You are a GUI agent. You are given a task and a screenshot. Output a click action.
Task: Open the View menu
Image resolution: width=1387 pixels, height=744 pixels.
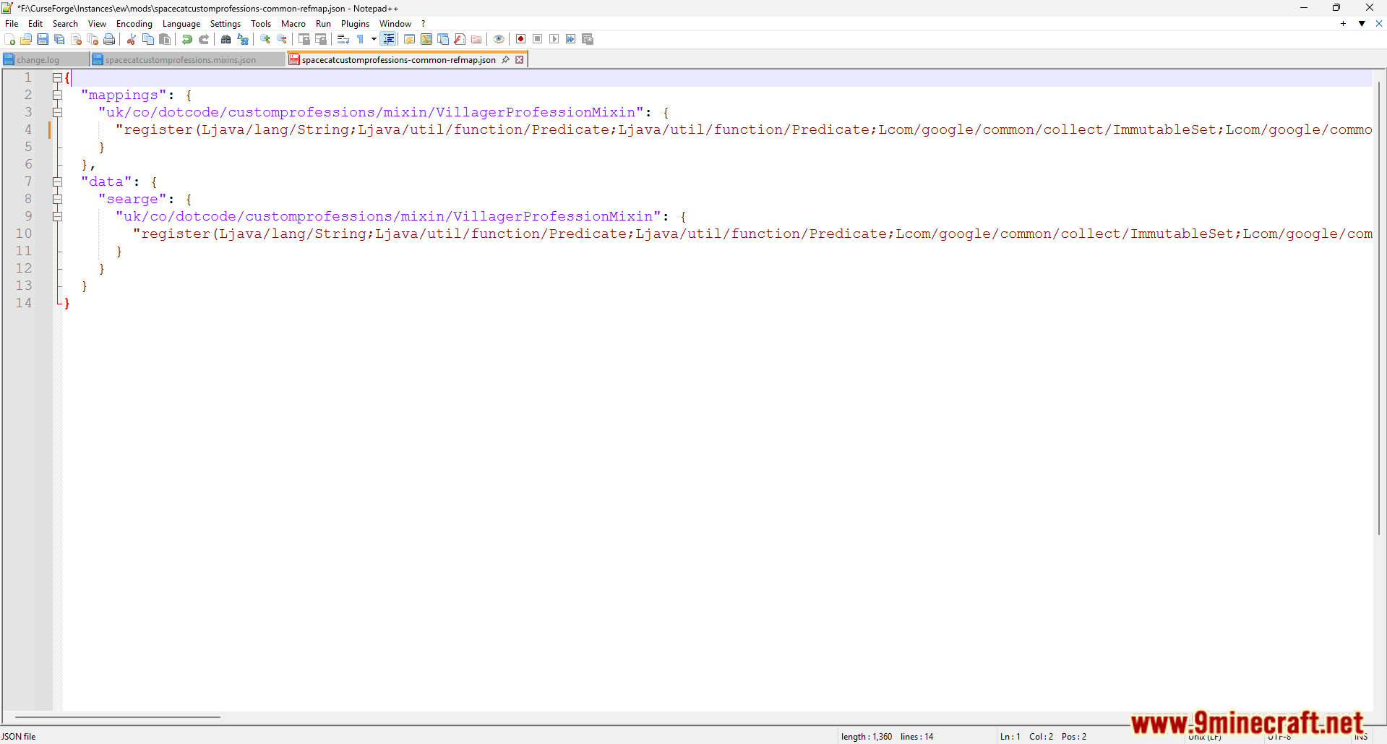97,24
